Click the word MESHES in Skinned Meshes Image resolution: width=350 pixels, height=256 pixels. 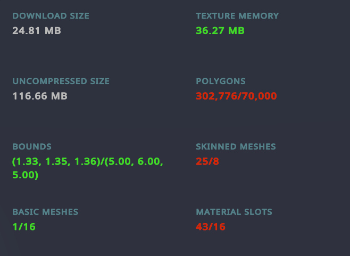pyautogui.click(x=258, y=147)
